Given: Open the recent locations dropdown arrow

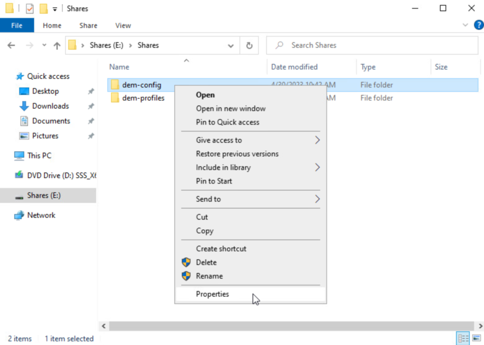Looking at the screenshot, I should point(44,45).
